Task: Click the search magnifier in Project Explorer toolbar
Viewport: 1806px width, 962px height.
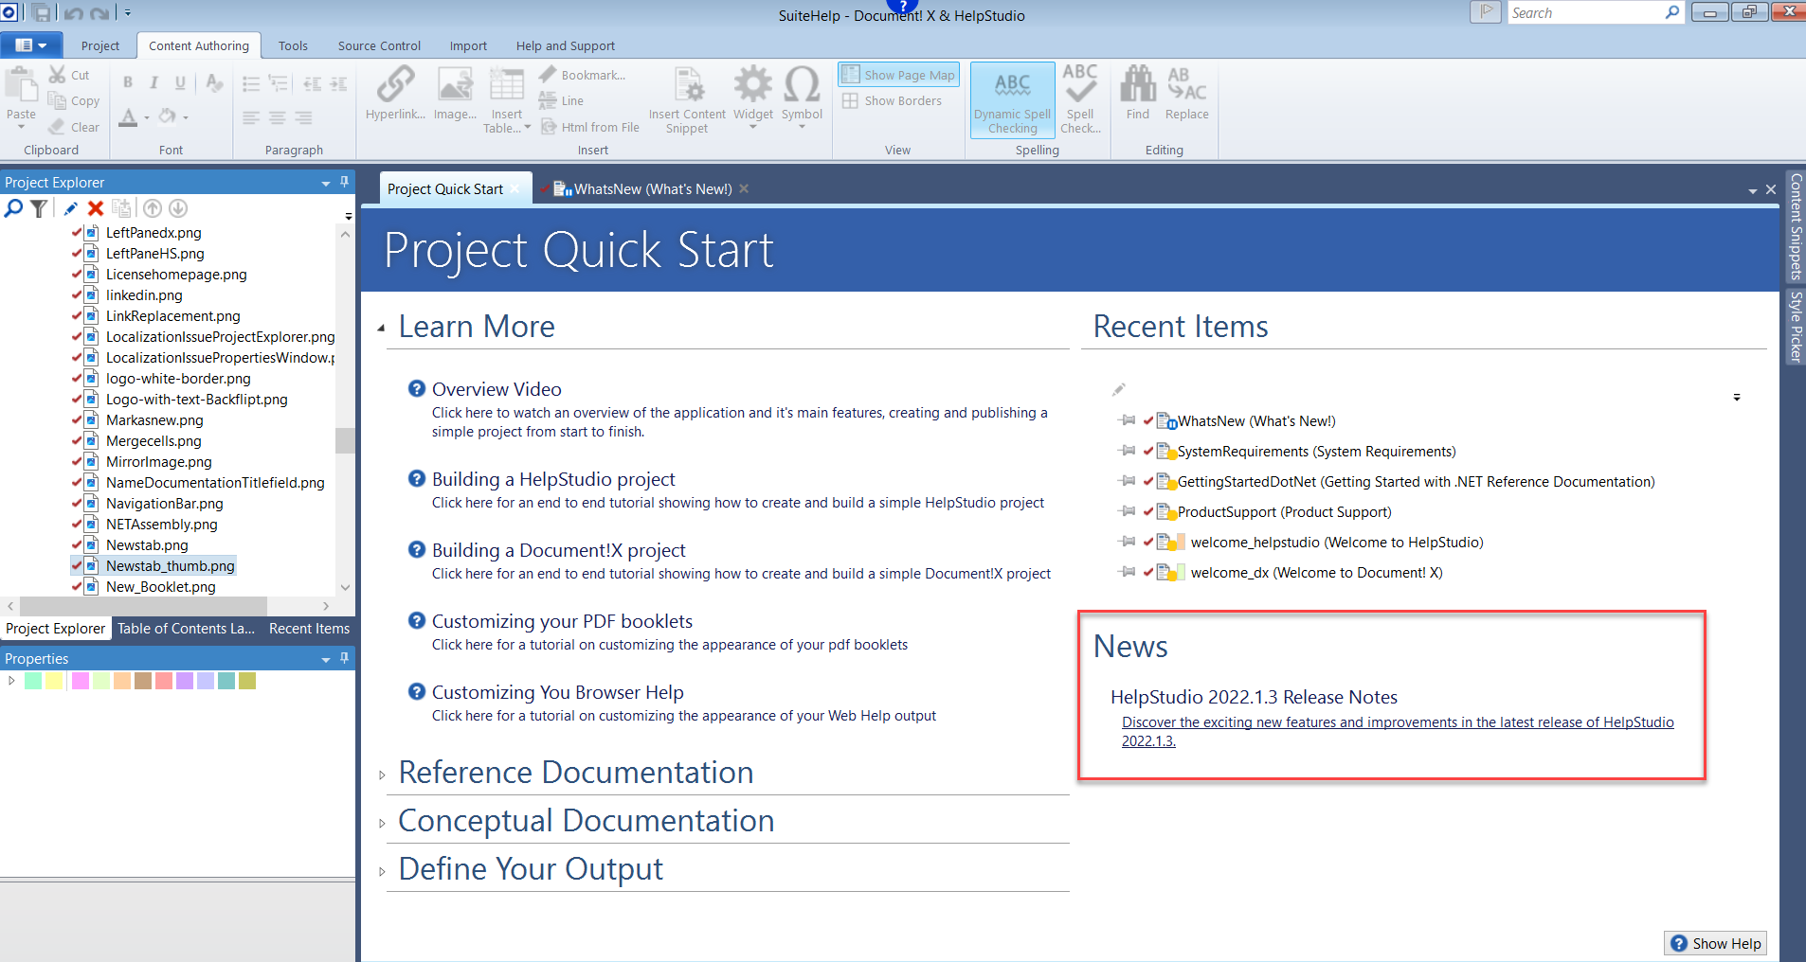Action: [13, 208]
